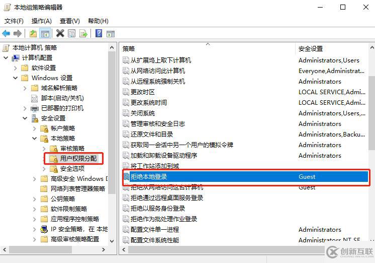
Task: Open the 操作(A) menu
Action: point(41,21)
